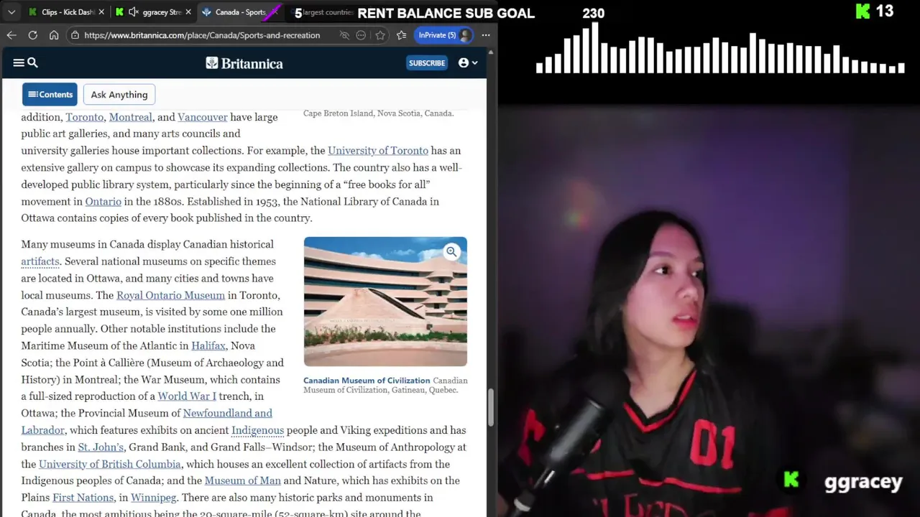Click Cape Breton Island caption text
This screenshot has width=920, height=517.
point(379,113)
